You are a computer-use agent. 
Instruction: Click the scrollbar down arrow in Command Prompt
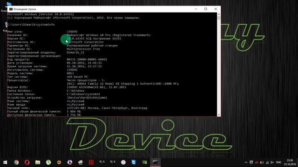[219, 115]
